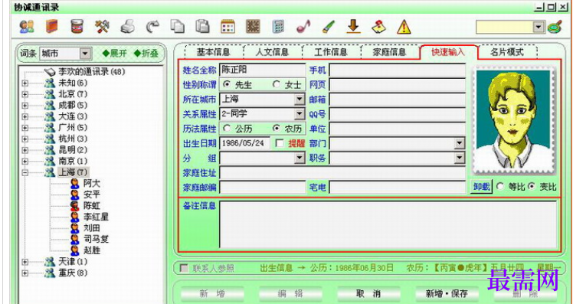573x304 pixels.
Task: Collapse the 上海 (7) tree node
Action: [x=25, y=172]
